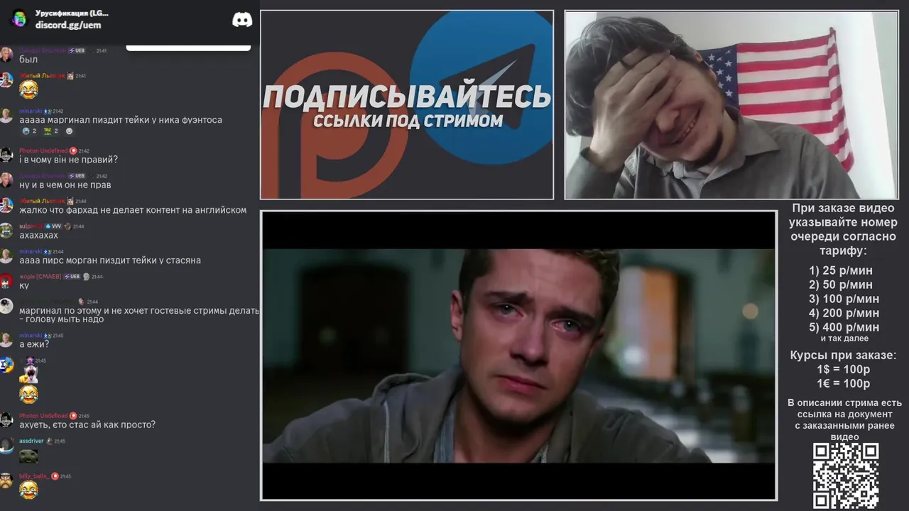The image size is (909, 511).
Task: Click Photon Undefined avatar at "і в чому"
Action: tap(6, 155)
